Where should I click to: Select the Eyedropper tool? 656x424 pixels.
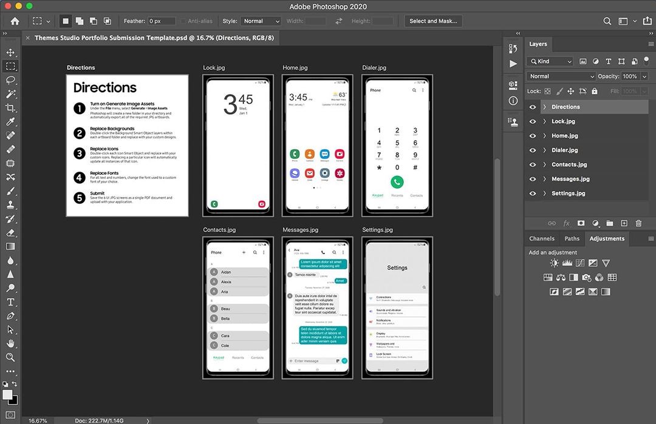pyautogui.click(x=10, y=122)
